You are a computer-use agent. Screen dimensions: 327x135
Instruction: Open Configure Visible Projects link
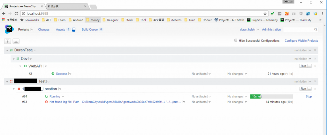(x=301, y=41)
